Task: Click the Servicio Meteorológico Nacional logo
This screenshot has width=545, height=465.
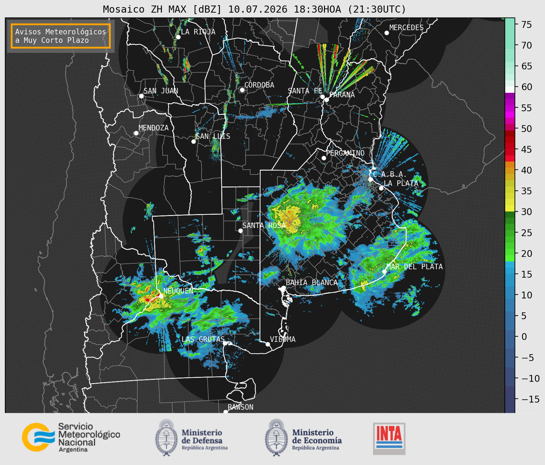Action: (71, 437)
